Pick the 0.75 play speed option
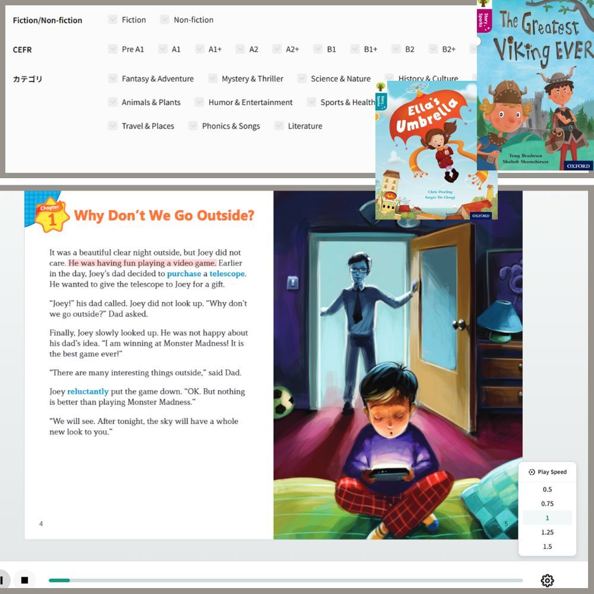Screen dimensions: 594x594 pos(547,504)
